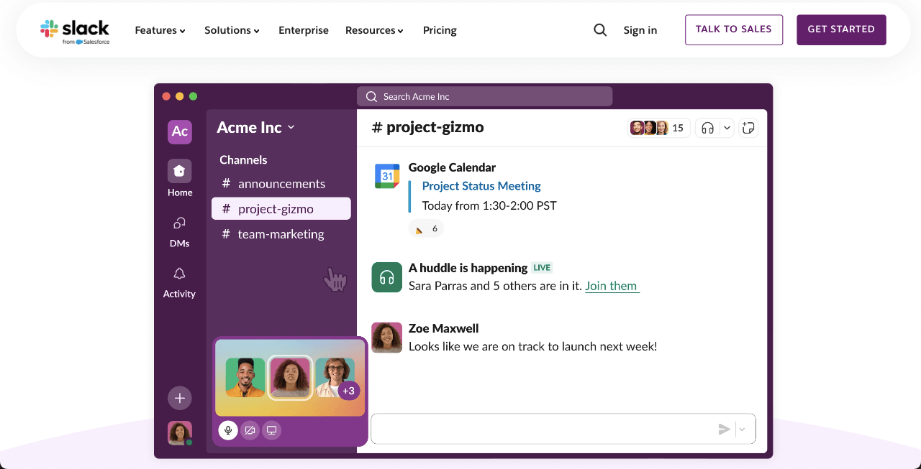Screen dimensions: 921x469
Task: Click the Google Calendar sender name
Action: point(452,167)
